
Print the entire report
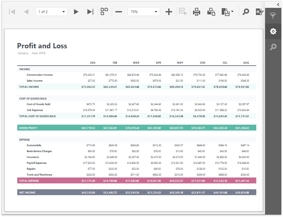click(x=197, y=12)
